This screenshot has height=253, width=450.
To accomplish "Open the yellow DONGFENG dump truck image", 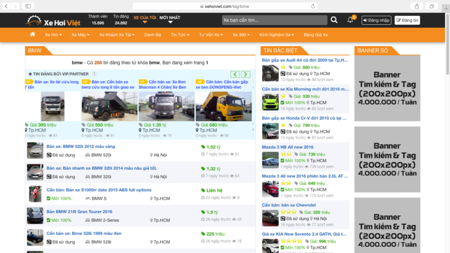I will click(x=223, y=106).
